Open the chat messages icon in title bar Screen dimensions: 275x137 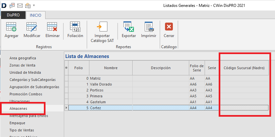click(12, 5)
